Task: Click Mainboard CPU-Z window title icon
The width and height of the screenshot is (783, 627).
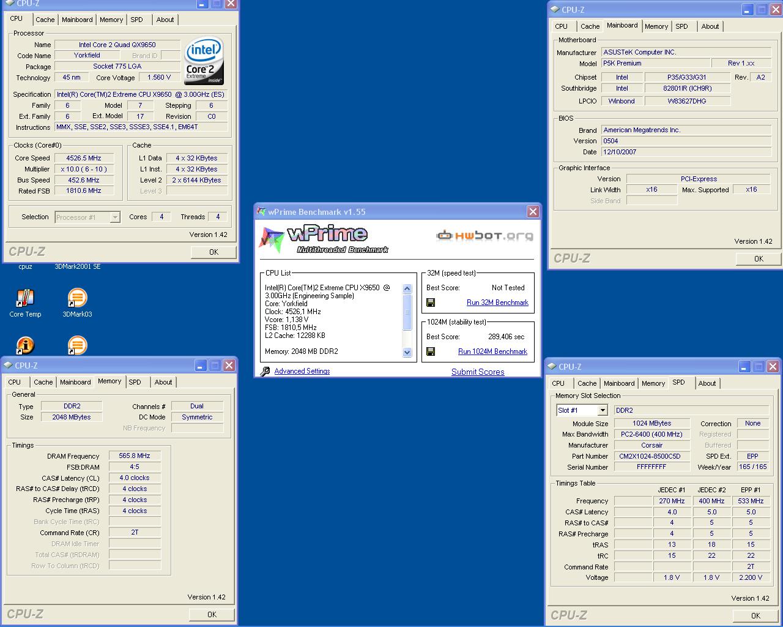Action: click(x=555, y=9)
